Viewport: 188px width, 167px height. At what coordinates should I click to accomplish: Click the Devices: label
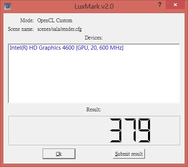pyautogui.click(x=94, y=38)
